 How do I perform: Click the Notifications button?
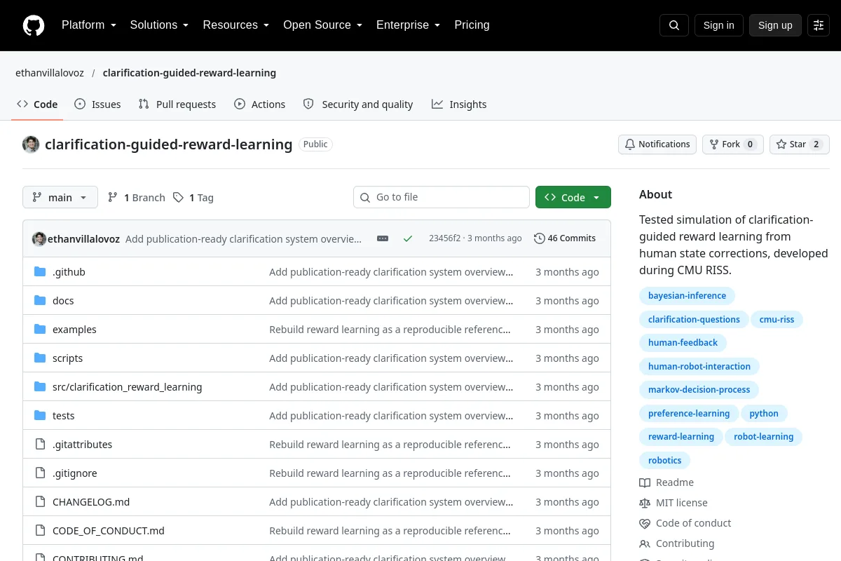(657, 144)
